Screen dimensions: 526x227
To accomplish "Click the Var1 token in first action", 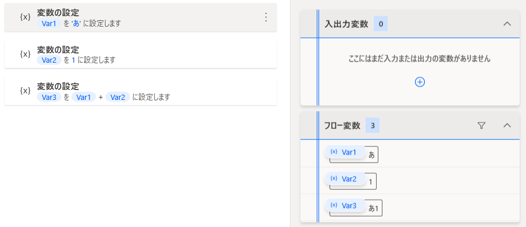I will (x=49, y=23).
